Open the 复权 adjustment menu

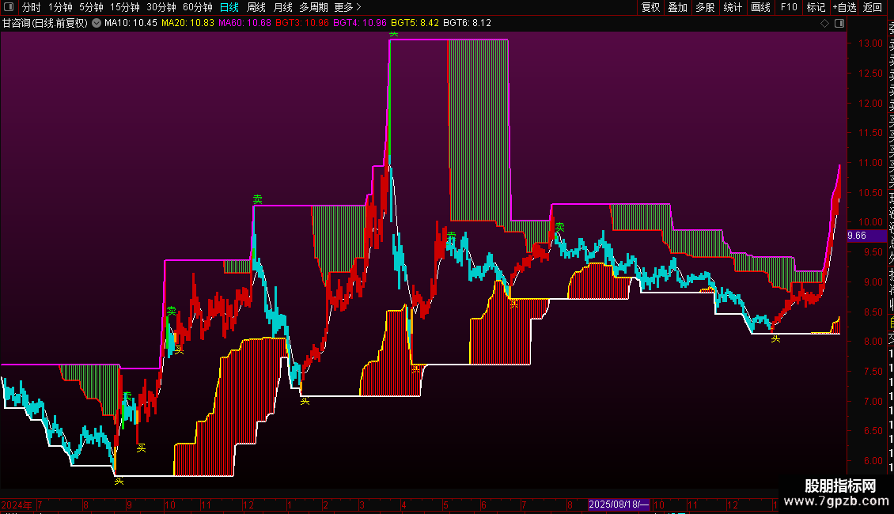tap(650, 7)
